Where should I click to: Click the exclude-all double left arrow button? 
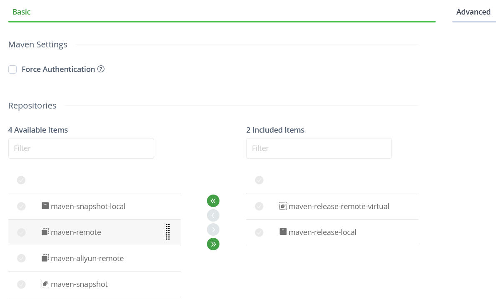213,201
